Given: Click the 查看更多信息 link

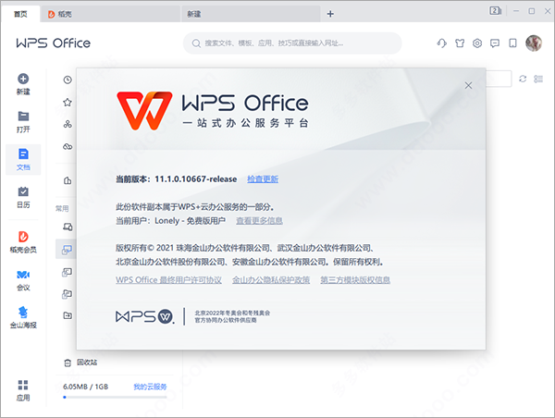Looking at the screenshot, I should pyautogui.click(x=259, y=221).
